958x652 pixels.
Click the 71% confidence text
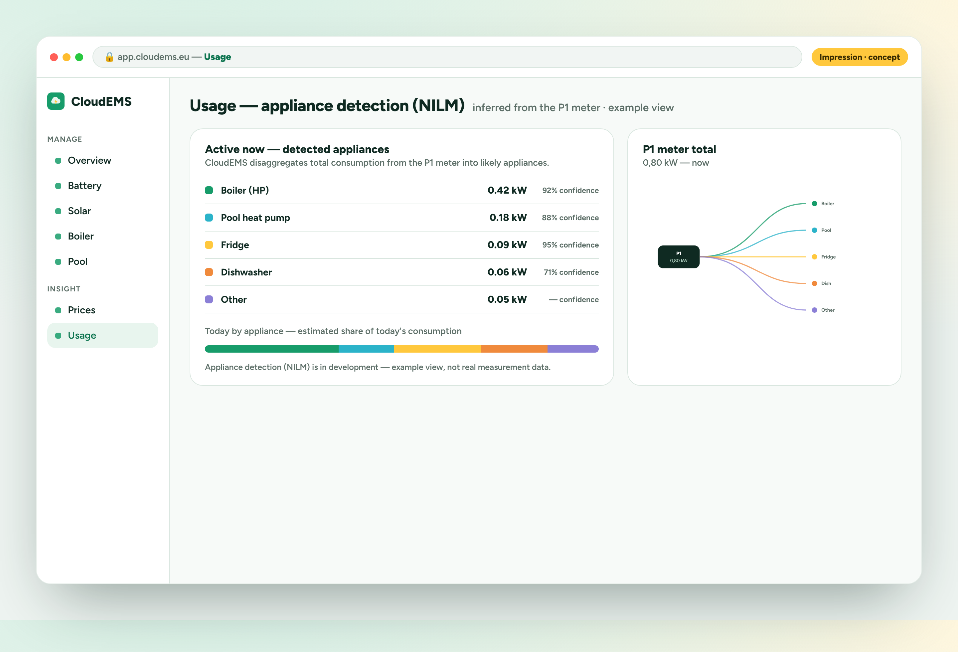point(571,272)
